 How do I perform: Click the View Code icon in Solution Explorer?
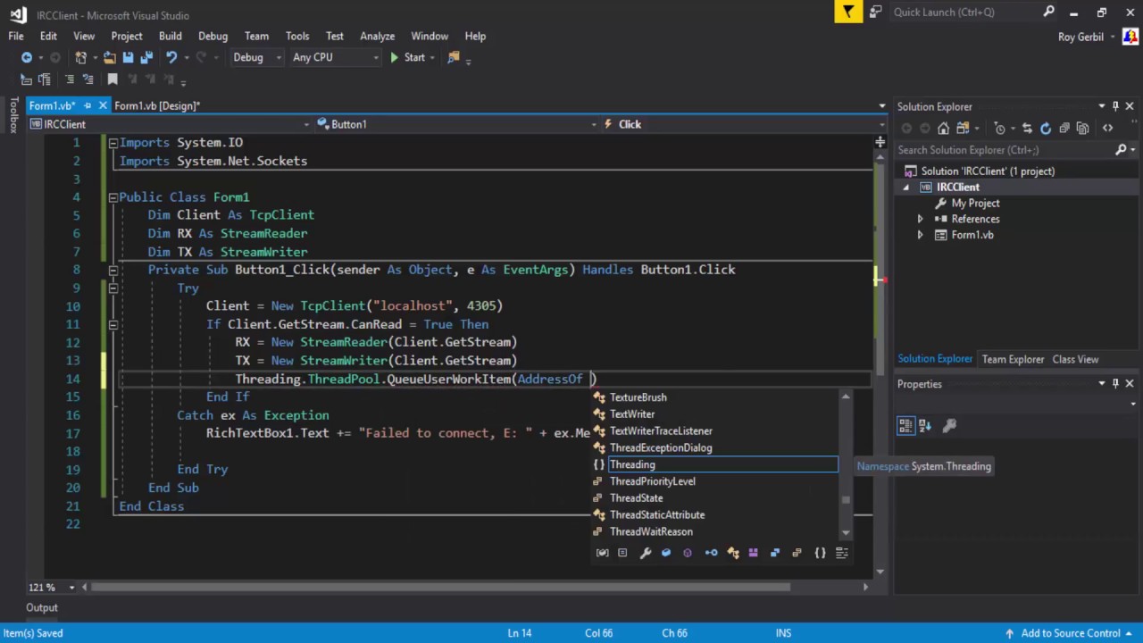pyautogui.click(x=1108, y=128)
